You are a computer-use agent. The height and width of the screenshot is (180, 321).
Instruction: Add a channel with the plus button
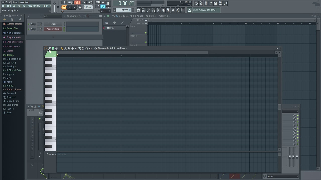coord(53,37)
